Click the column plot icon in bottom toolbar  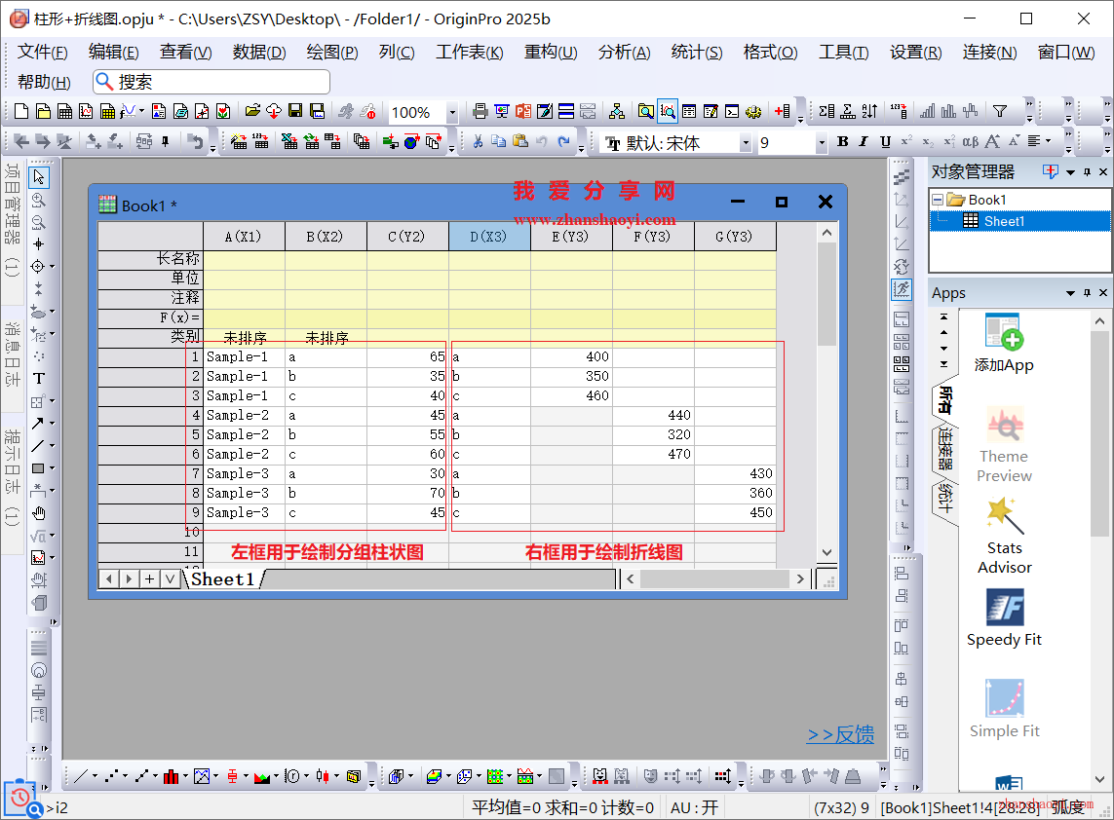172,776
